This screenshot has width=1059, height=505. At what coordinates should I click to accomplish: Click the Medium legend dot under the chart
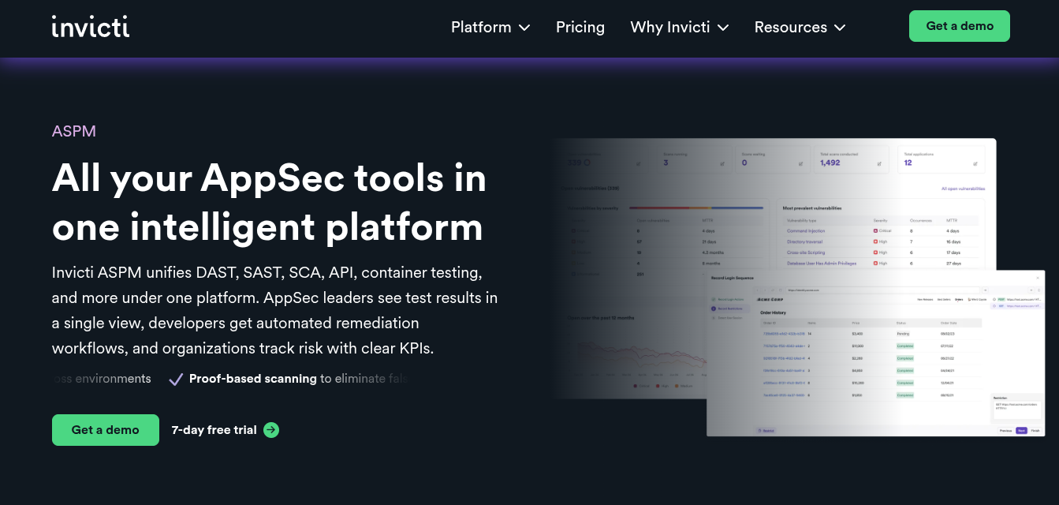pyautogui.click(x=677, y=386)
